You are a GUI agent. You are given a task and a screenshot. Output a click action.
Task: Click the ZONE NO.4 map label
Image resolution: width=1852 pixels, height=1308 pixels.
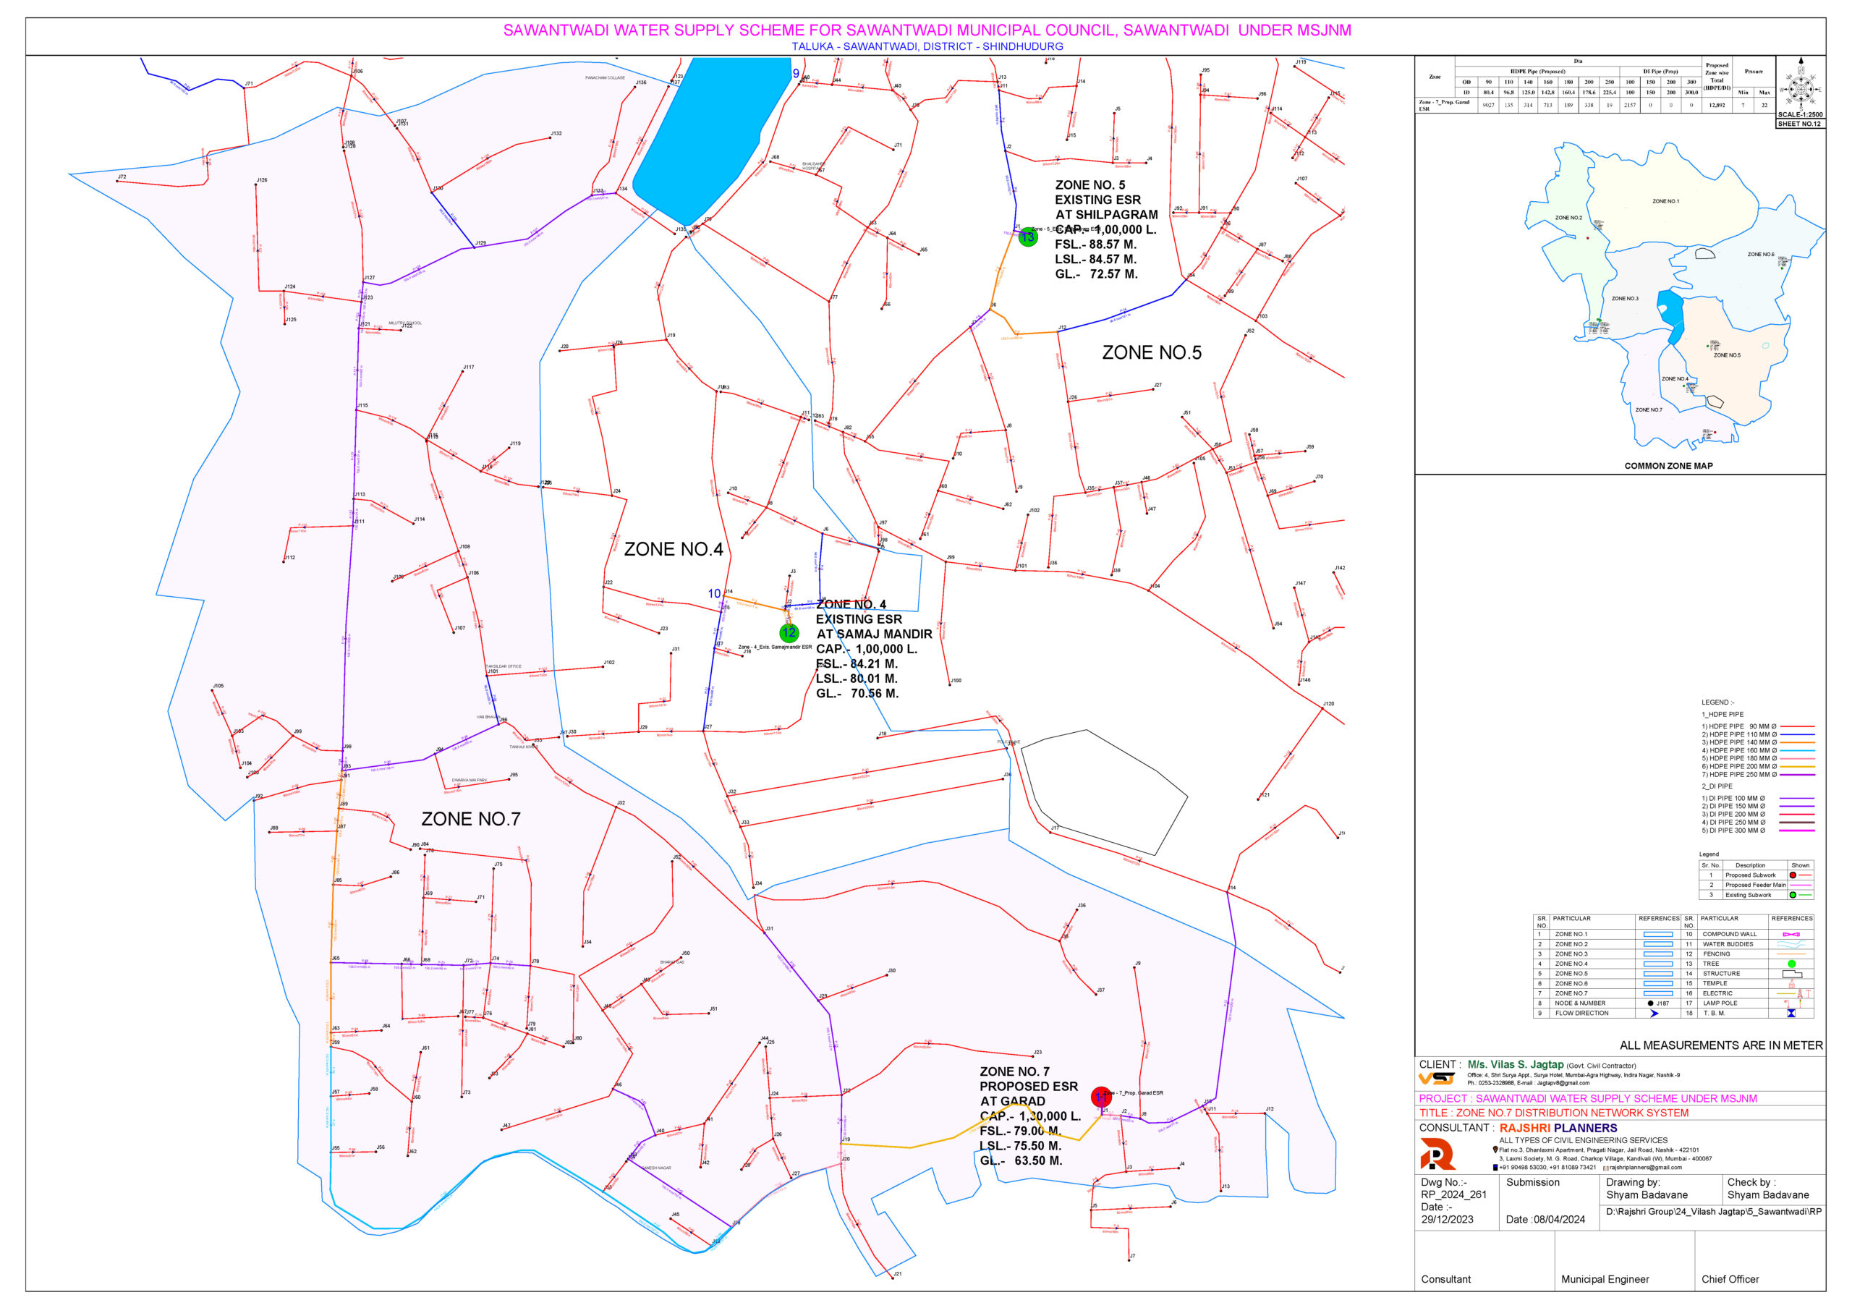click(674, 549)
